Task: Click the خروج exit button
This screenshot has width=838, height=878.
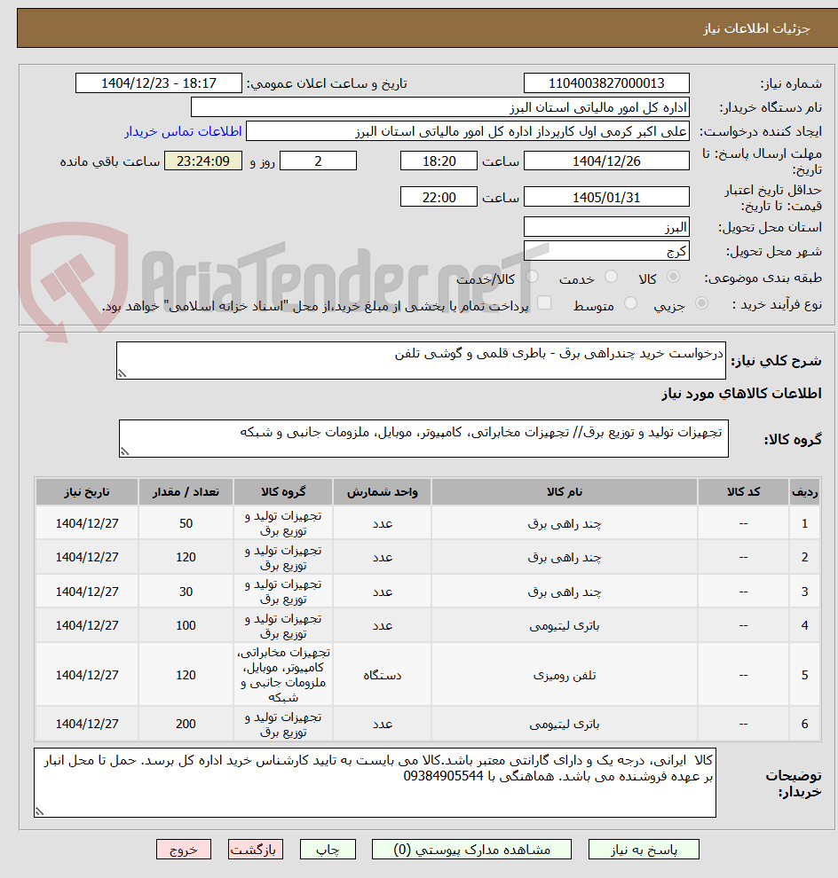Action: 184,850
